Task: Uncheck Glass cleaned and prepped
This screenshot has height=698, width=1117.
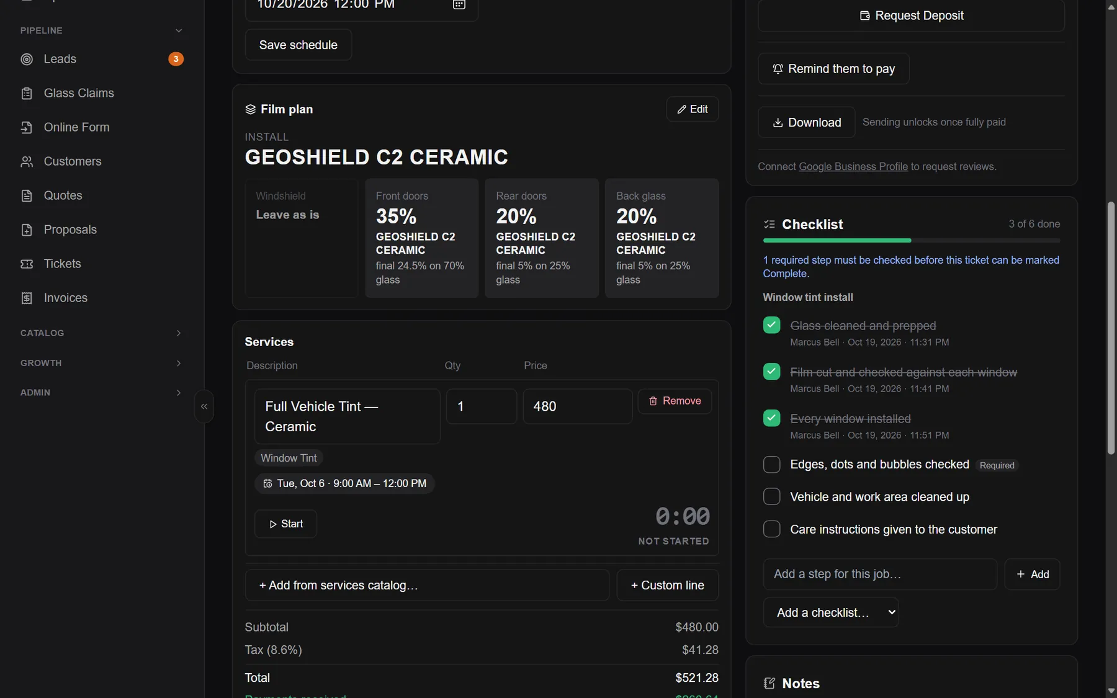Action: (771, 325)
